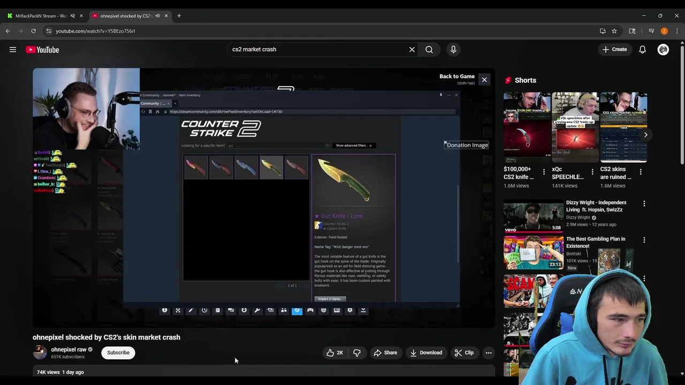Open the YouTube guide hamburger menu
The image size is (685, 385).
tap(13, 50)
